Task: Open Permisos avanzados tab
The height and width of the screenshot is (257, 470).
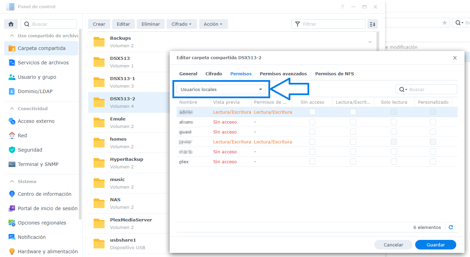Action: [284, 74]
